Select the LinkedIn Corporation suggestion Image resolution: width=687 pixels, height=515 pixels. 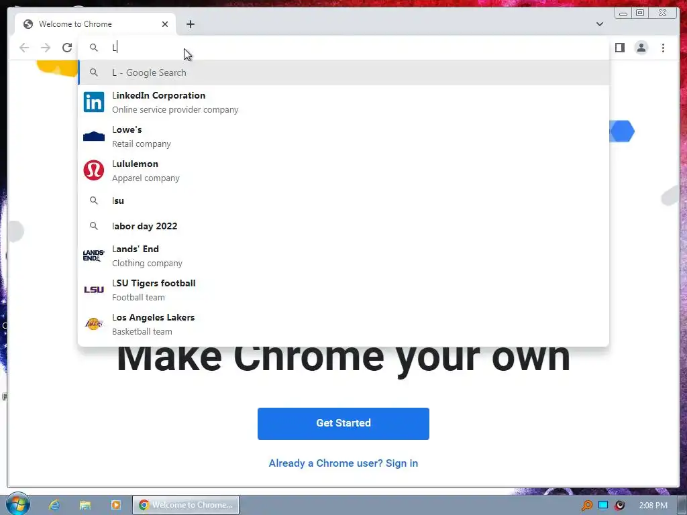point(343,102)
